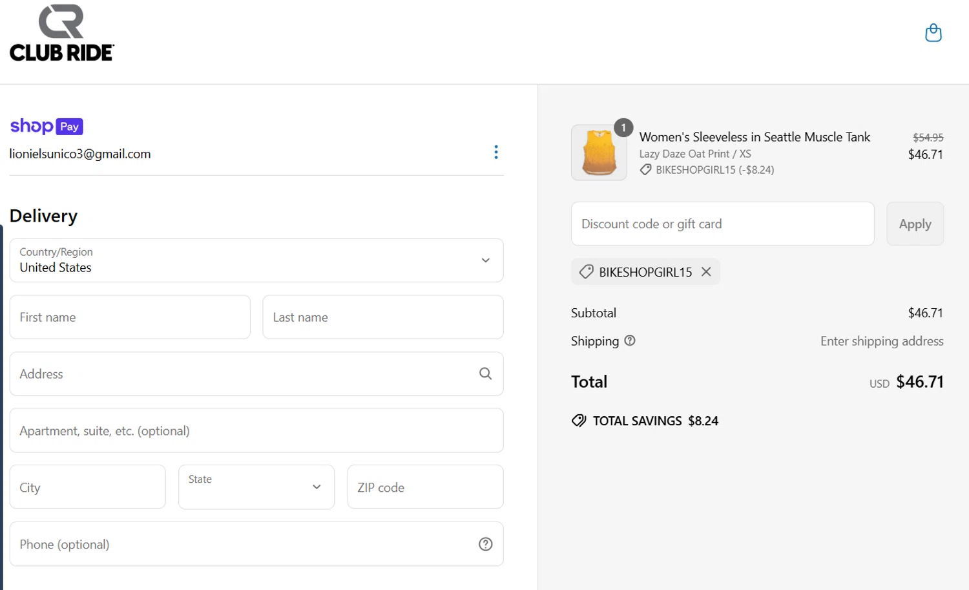
Task: Open the Country/Region dropdown
Action: [x=256, y=260]
